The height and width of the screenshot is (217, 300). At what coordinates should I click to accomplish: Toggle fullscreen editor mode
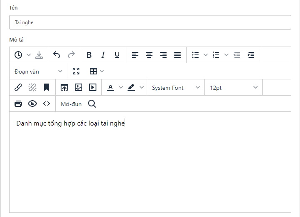[76, 71]
